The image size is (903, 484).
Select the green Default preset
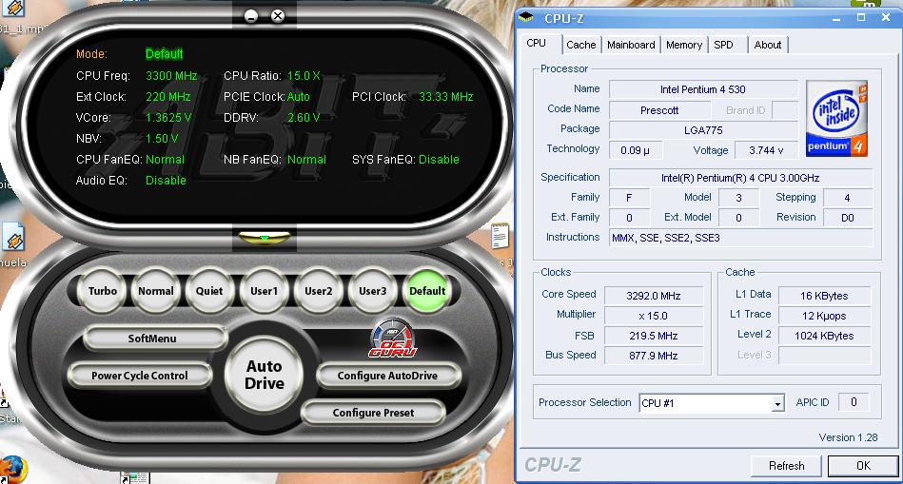pyautogui.click(x=427, y=291)
